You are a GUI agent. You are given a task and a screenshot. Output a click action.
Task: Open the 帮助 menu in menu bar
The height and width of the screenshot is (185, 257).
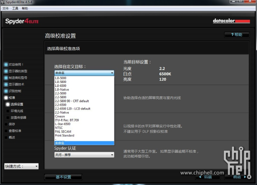click(25, 8)
